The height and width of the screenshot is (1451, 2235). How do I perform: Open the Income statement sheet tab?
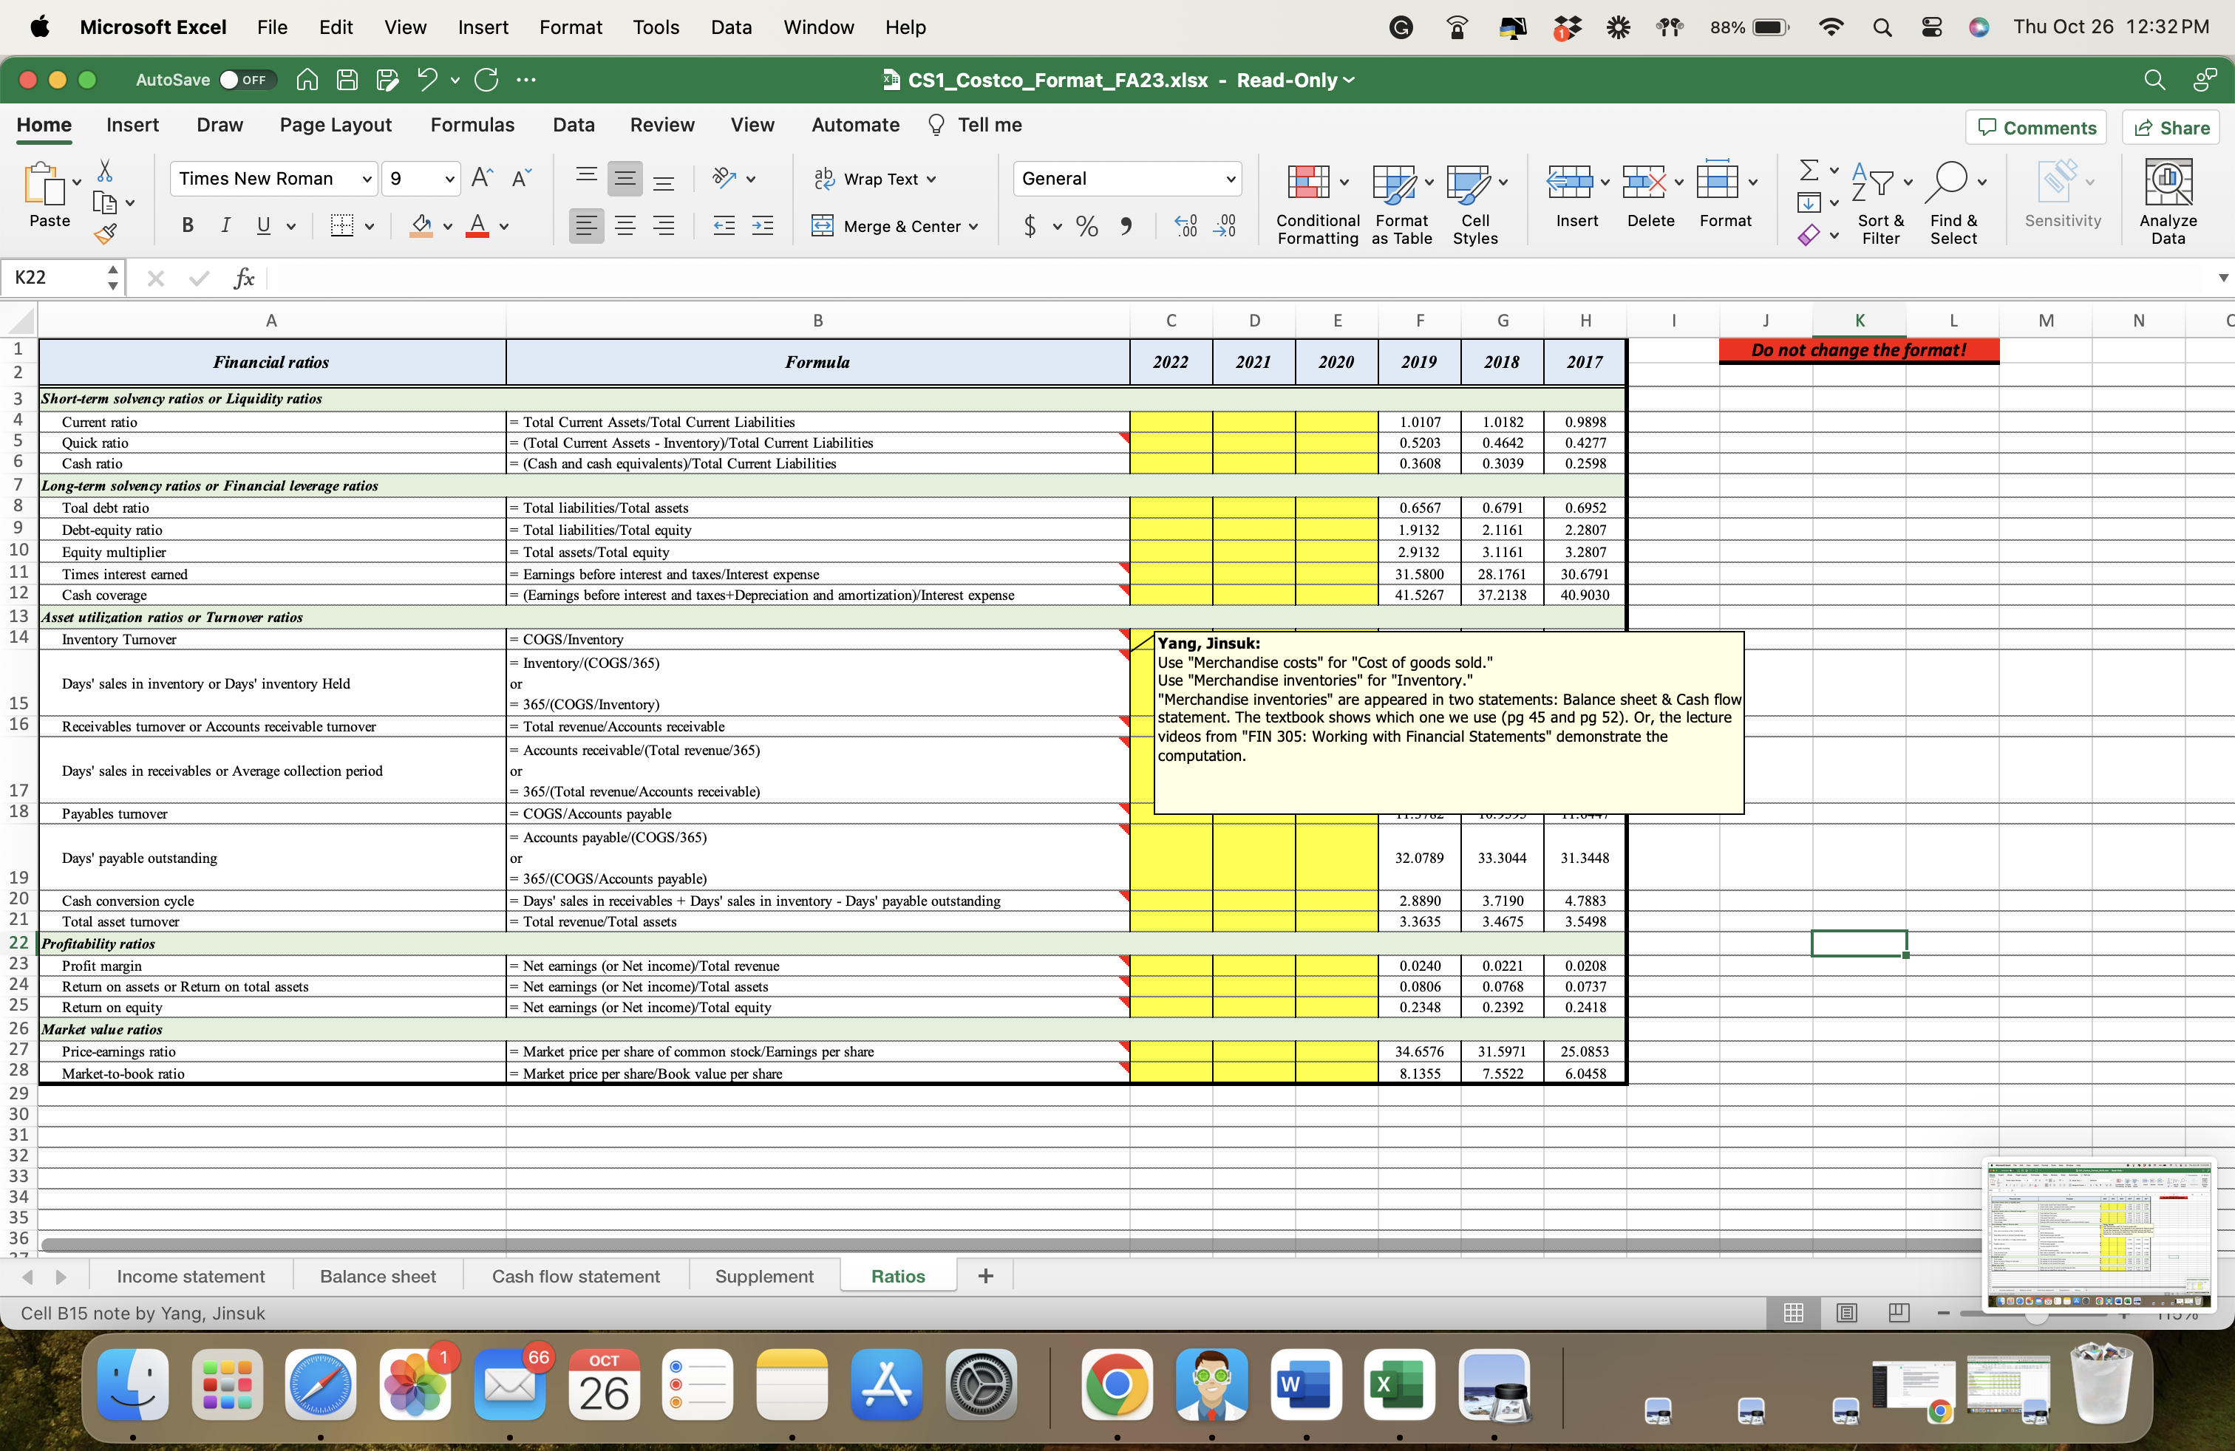point(191,1275)
